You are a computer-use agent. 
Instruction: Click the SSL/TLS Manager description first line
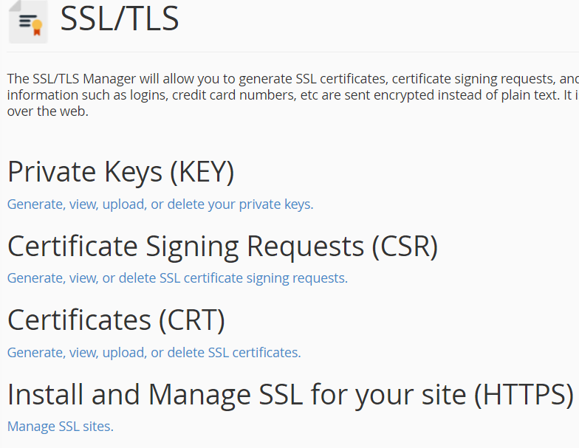pos(293,78)
